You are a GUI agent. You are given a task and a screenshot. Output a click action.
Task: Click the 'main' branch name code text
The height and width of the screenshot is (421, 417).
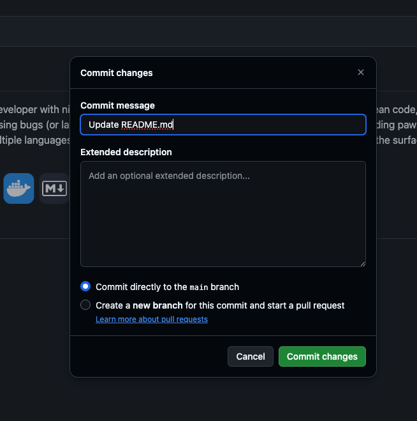[x=199, y=287]
